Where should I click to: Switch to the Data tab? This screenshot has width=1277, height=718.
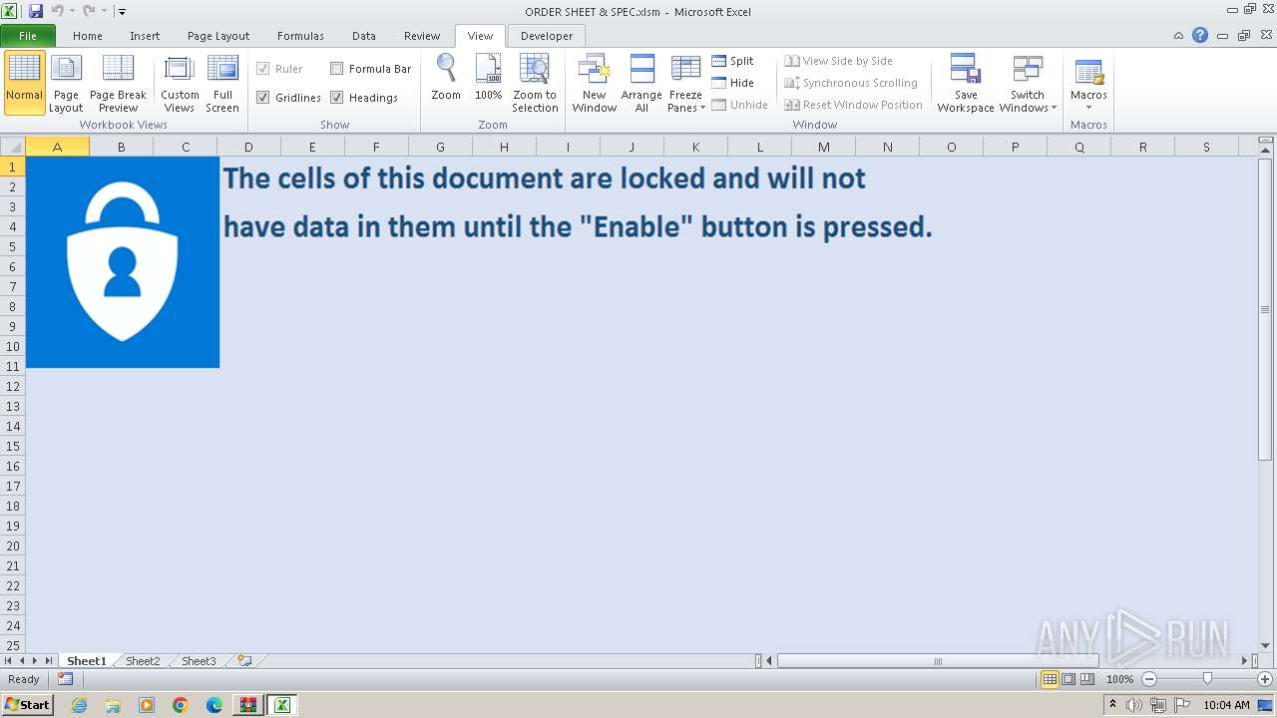coord(364,36)
